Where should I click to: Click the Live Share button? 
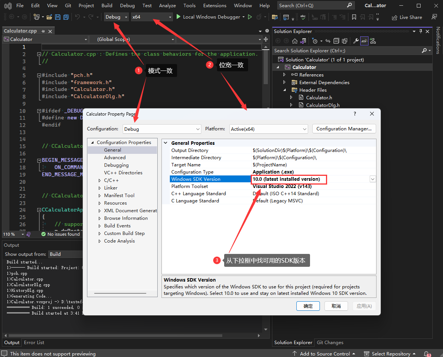(x=407, y=17)
